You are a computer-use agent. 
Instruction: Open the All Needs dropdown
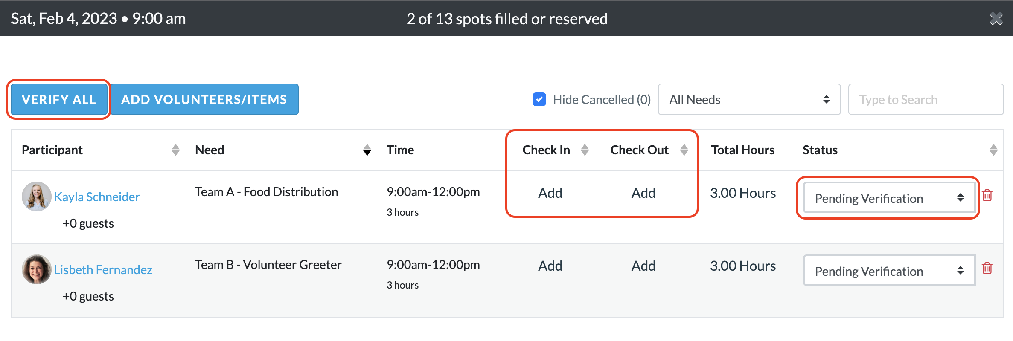coord(749,99)
